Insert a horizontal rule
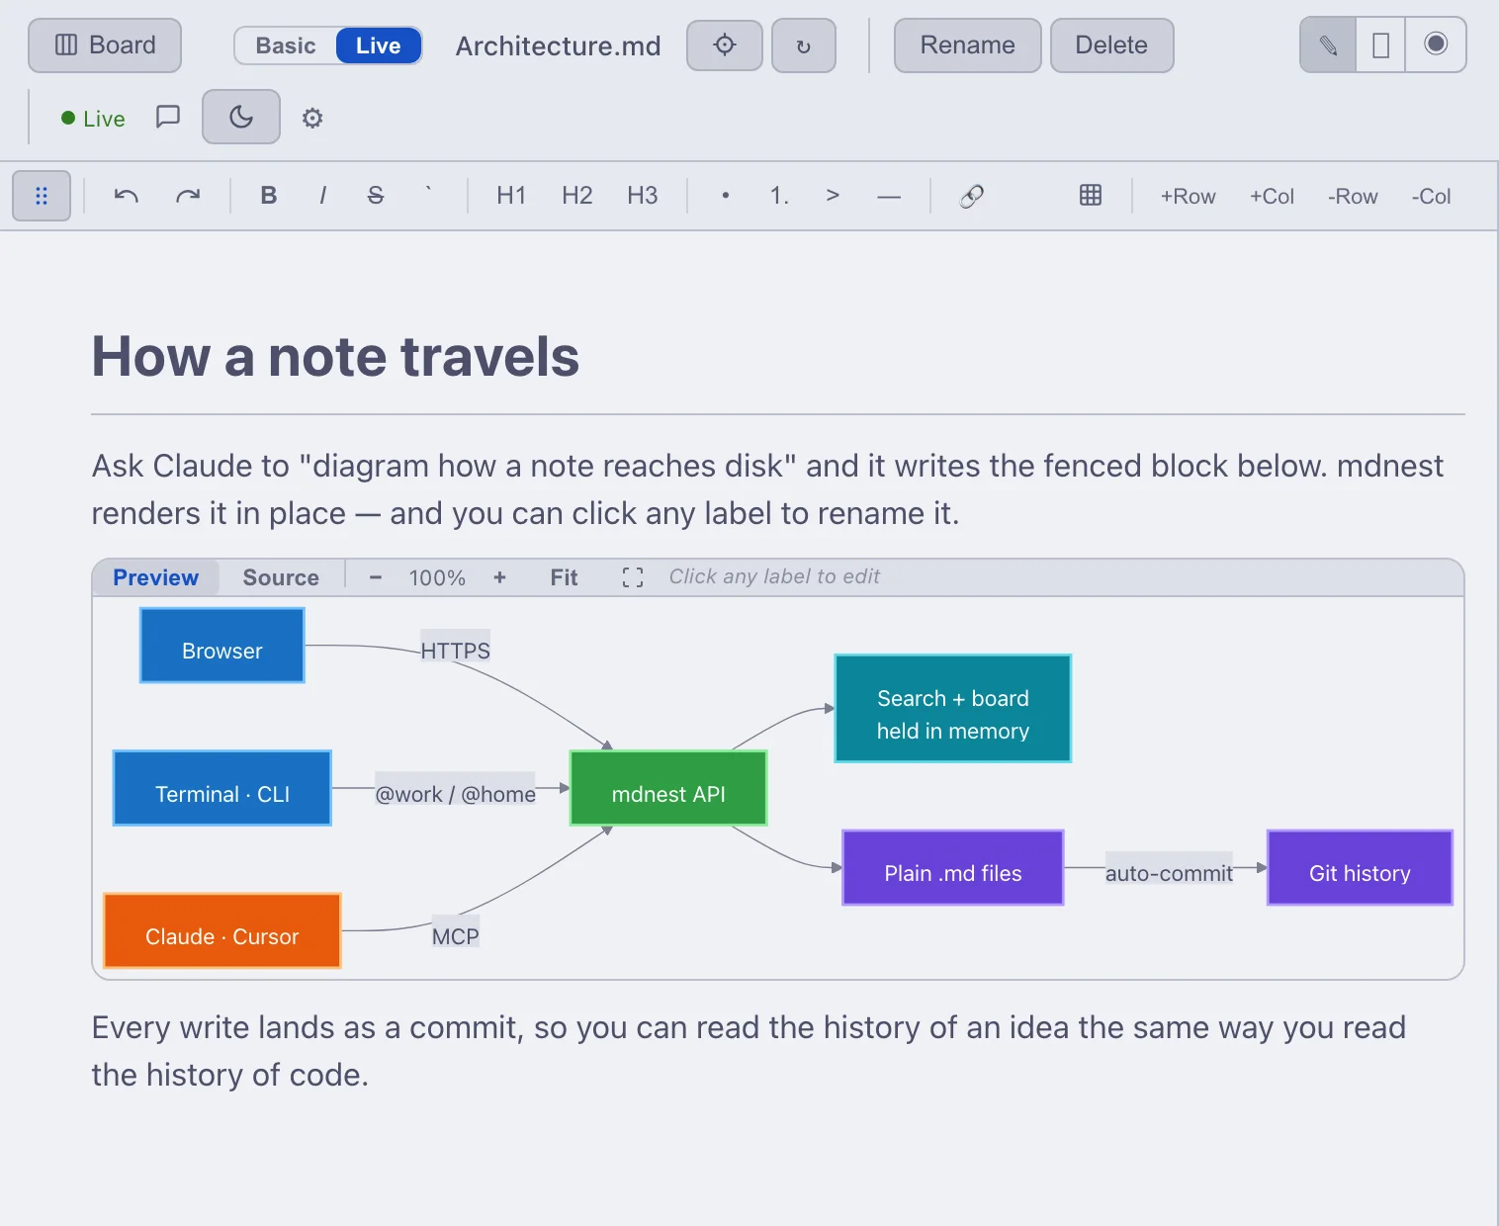 pyautogui.click(x=889, y=196)
